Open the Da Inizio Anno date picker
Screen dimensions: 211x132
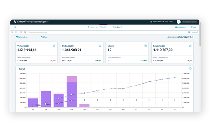(x=22, y=37)
